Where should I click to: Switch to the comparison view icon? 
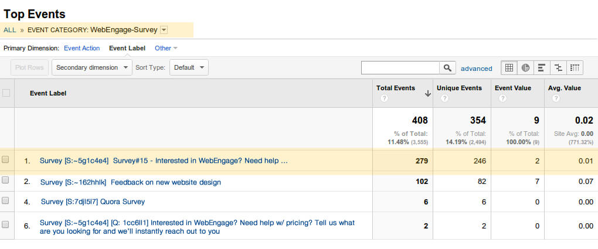(x=558, y=68)
